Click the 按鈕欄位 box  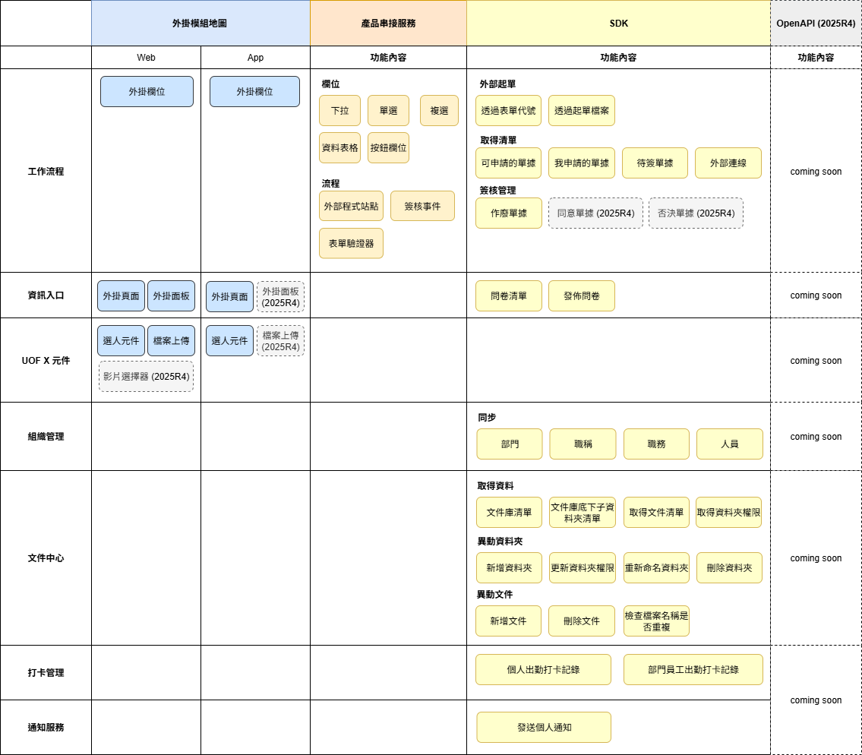tap(388, 148)
